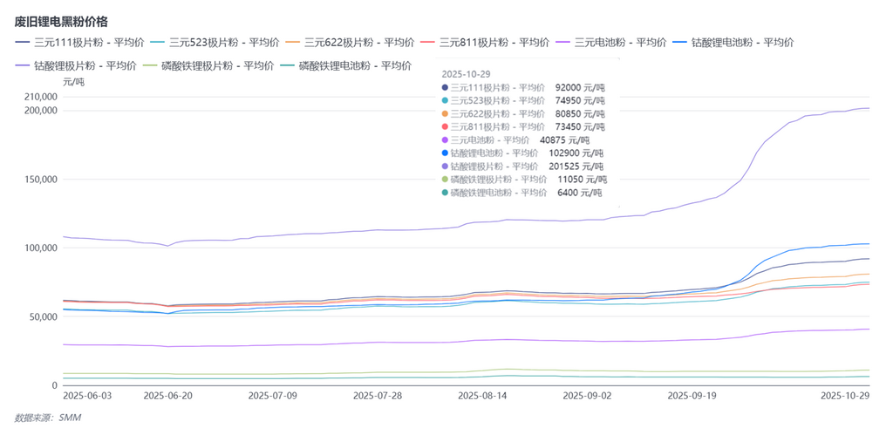Click the red 三元811极片粉 legend line marker
The image size is (893, 435).
point(430,41)
